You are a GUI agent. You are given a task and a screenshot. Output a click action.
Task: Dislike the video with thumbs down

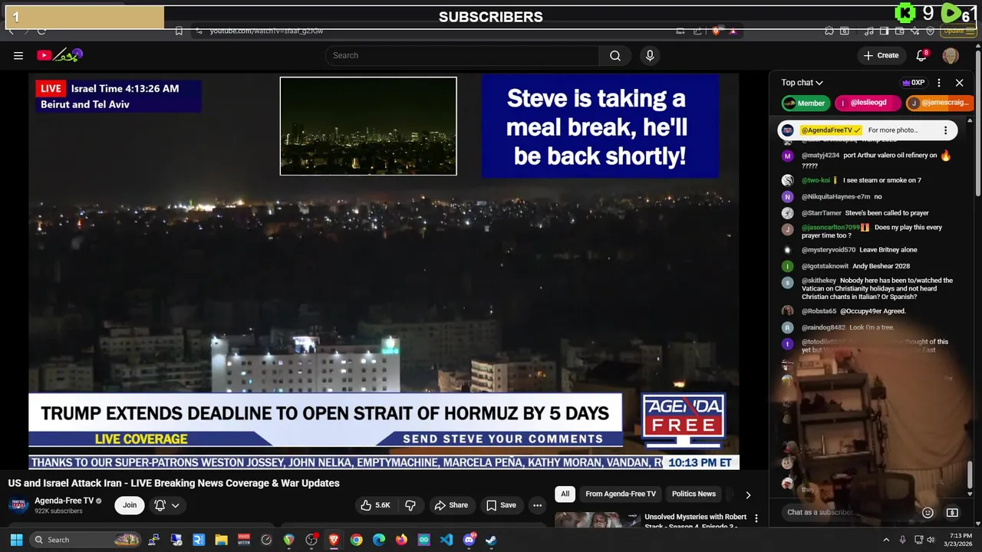[410, 505]
